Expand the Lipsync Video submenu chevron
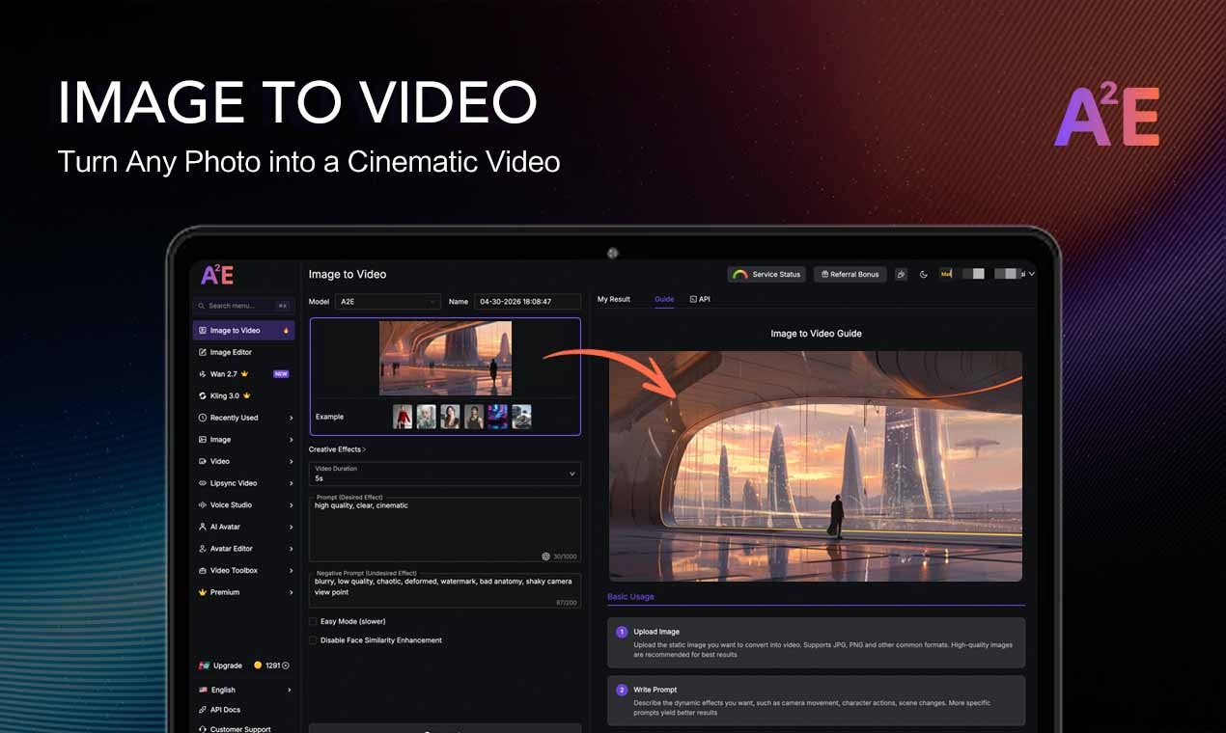 coord(291,483)
